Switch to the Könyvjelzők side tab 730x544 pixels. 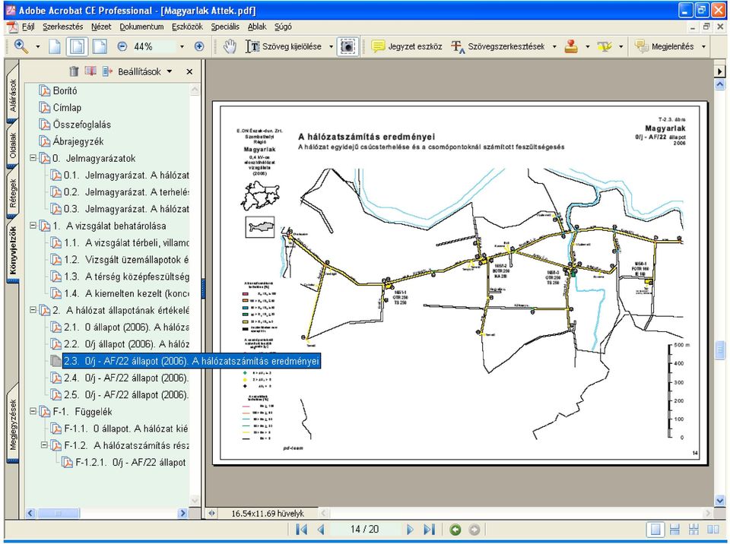tap(13, 251)
